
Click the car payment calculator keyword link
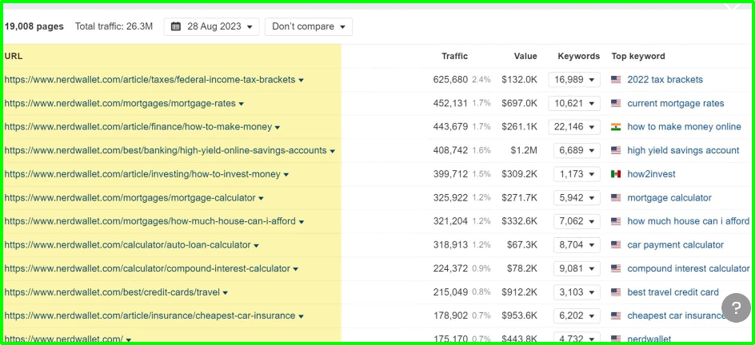[676, 244]
